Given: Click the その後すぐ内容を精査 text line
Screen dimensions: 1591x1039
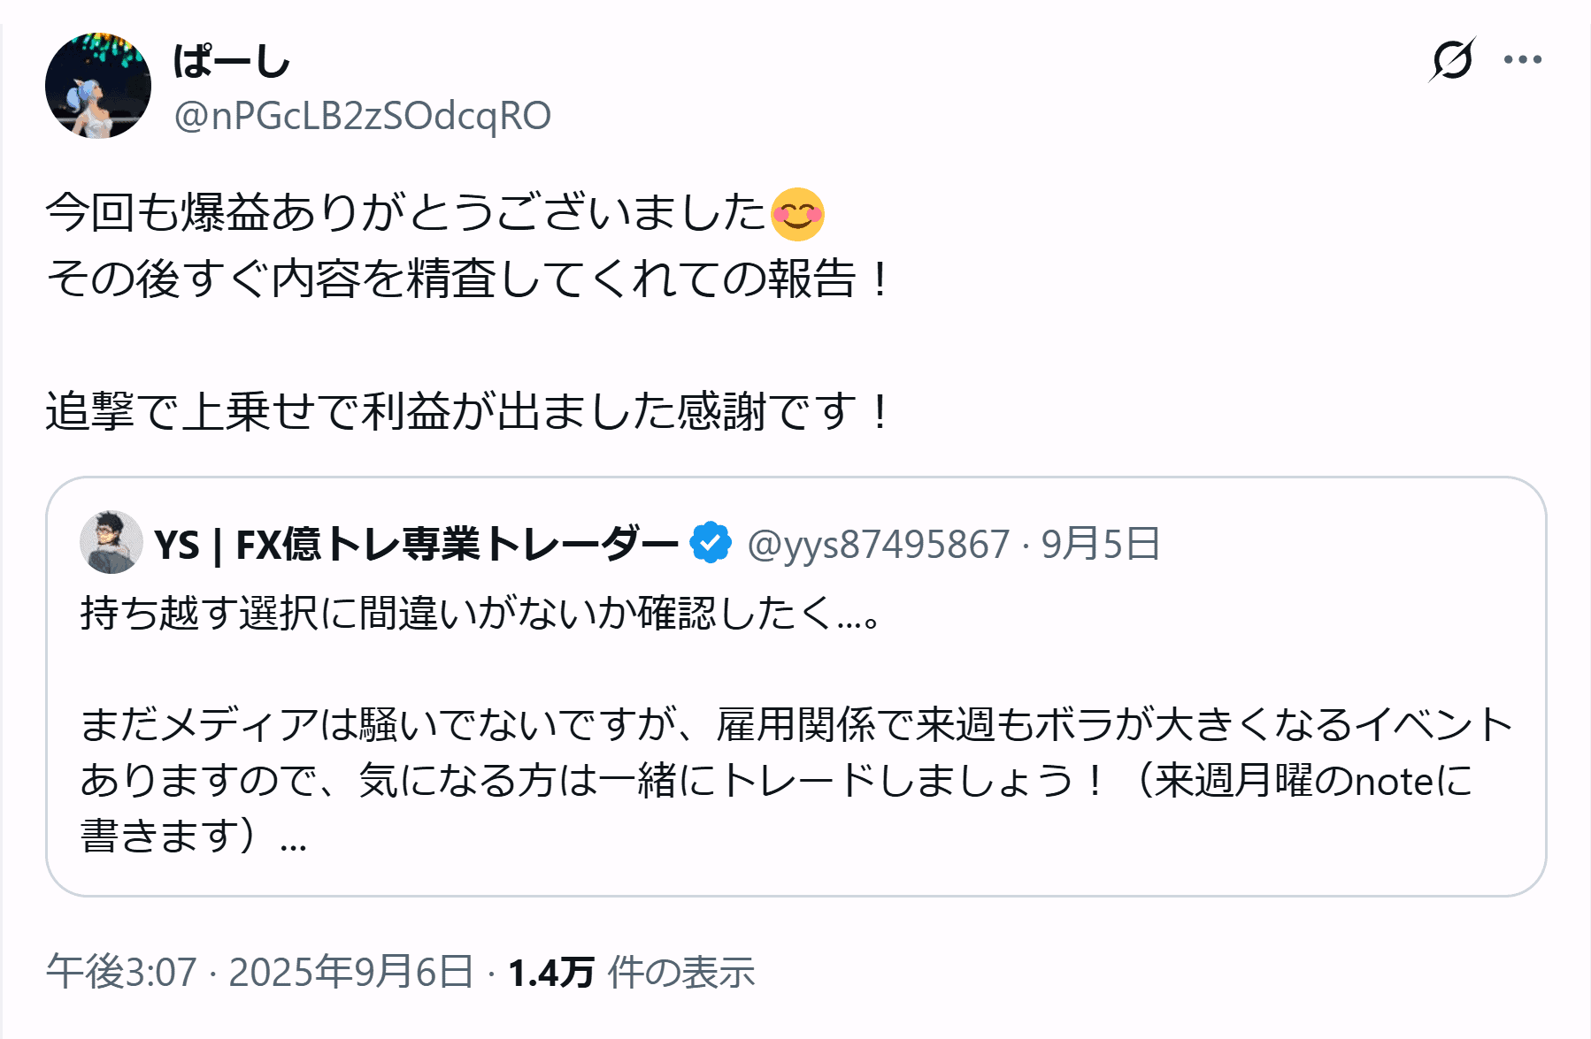Looking at the screenshot, I should [467, 279].
